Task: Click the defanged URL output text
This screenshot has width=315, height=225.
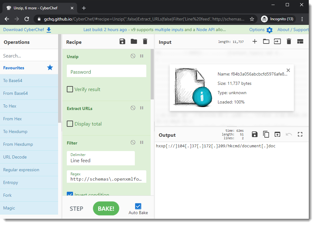Action: pos(216,146)
